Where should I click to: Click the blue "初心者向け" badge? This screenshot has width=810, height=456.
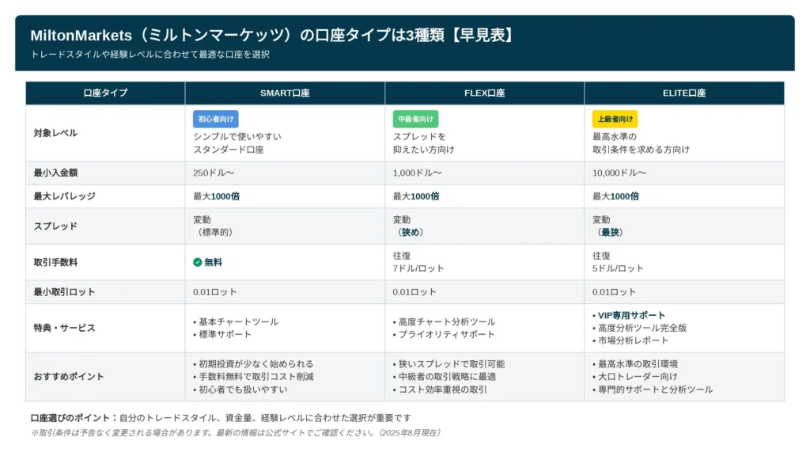point(216,119)
